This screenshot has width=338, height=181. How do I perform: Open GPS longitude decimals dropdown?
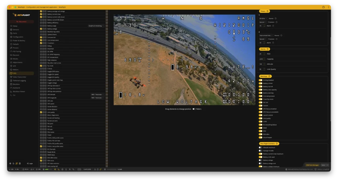(x=97, y=98)
